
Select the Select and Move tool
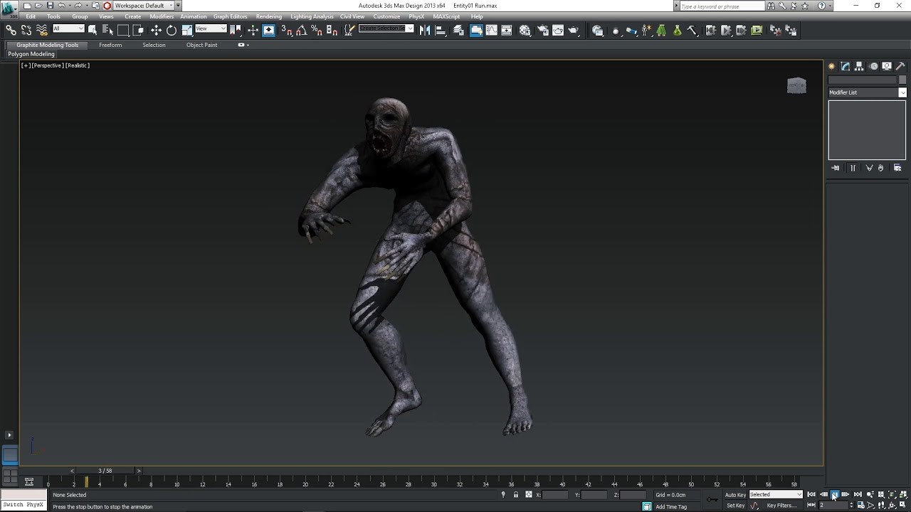coord(157,30)
